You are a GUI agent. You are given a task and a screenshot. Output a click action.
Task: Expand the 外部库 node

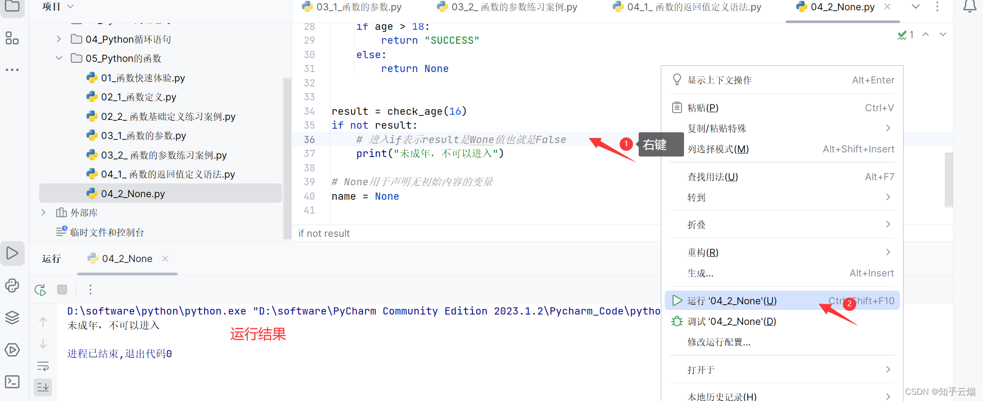coord(43,213)
